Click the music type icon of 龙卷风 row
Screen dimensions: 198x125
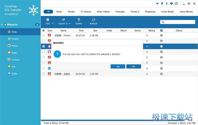click(x=49, y=74)
